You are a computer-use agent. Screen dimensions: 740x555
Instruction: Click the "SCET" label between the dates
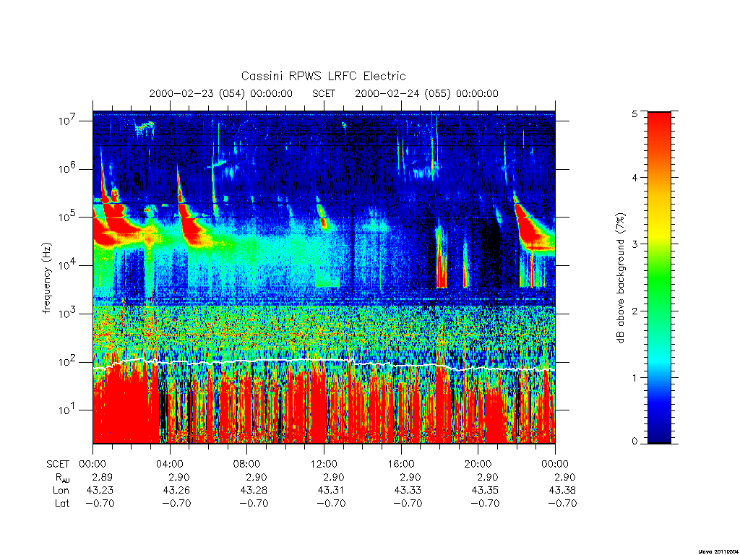[324, 93]
